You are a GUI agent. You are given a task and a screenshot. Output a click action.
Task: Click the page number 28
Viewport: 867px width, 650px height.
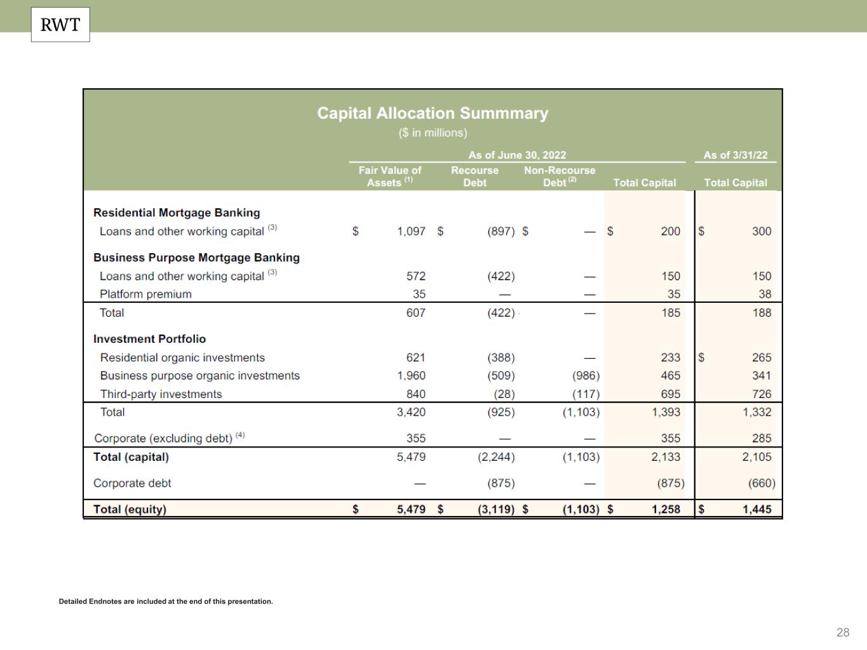coord(842,632)
